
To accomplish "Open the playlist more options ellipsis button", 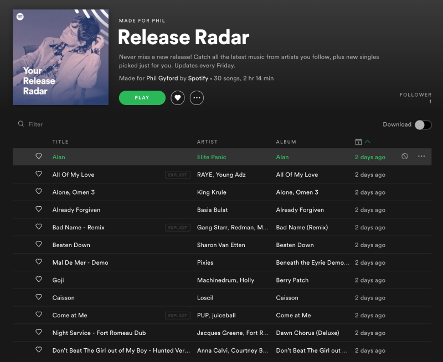I will (x=197, y=98).
